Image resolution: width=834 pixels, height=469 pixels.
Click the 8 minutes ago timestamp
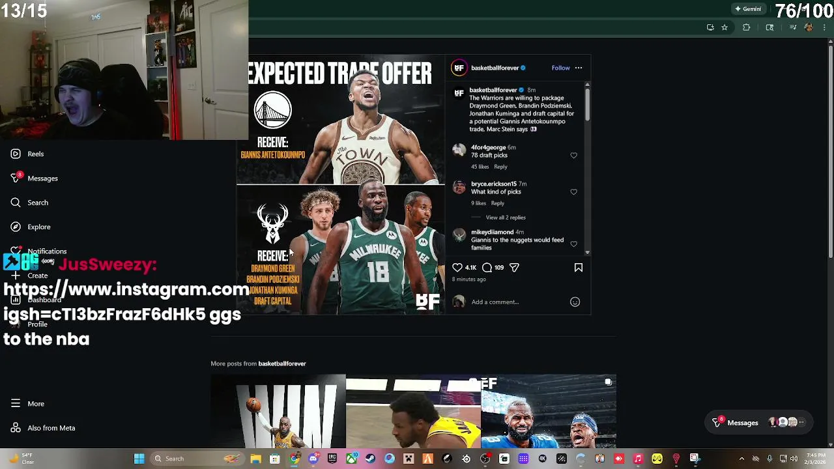click(x=469, y=279)
